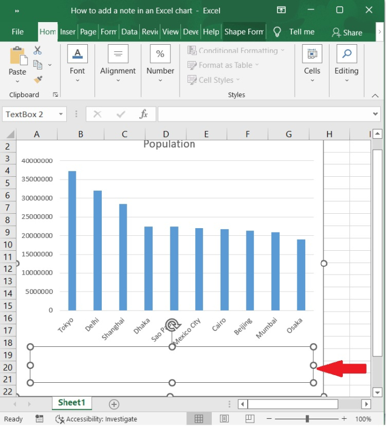Open the File menu tab
Screen dimensions: 387x427
point(18,32)
